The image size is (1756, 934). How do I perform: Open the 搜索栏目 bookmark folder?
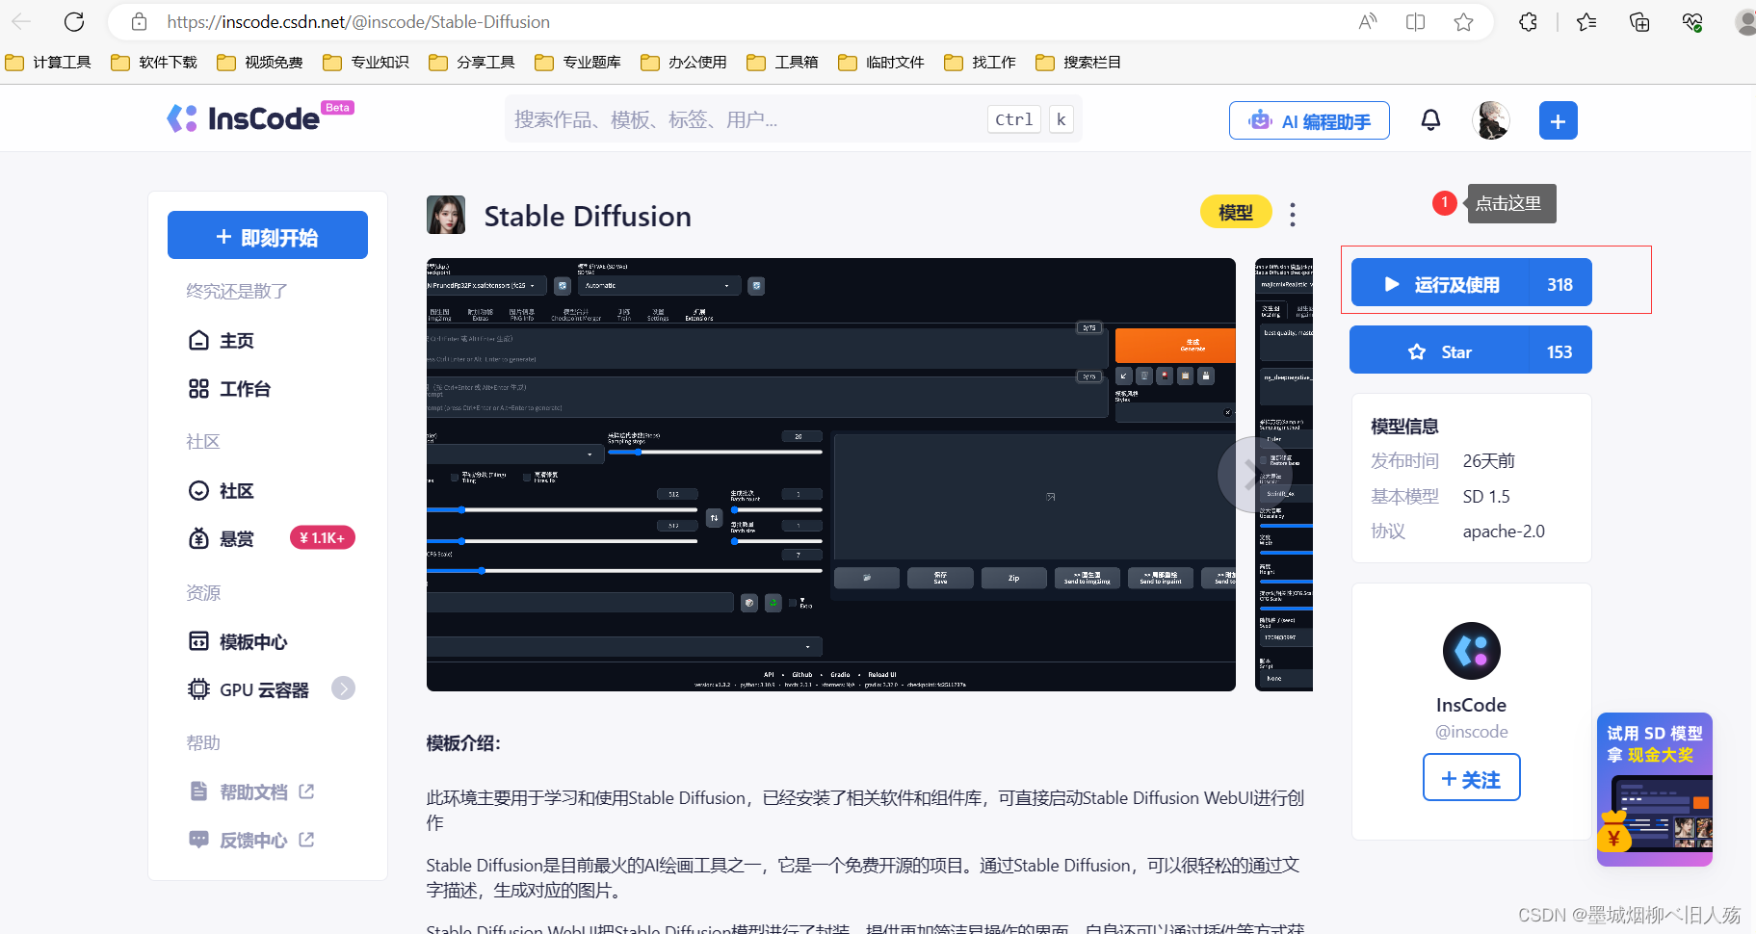(1079, 63)
